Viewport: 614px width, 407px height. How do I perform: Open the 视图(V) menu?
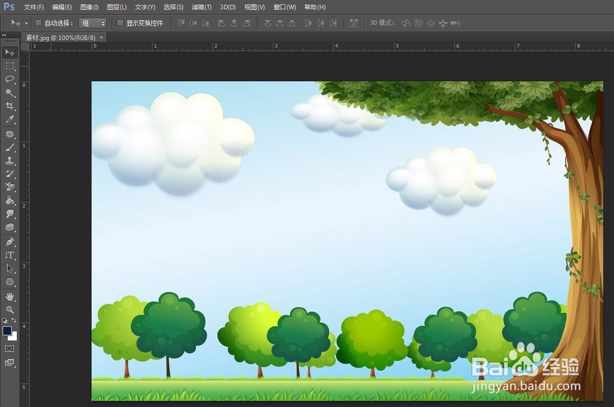tap(255, 7)
